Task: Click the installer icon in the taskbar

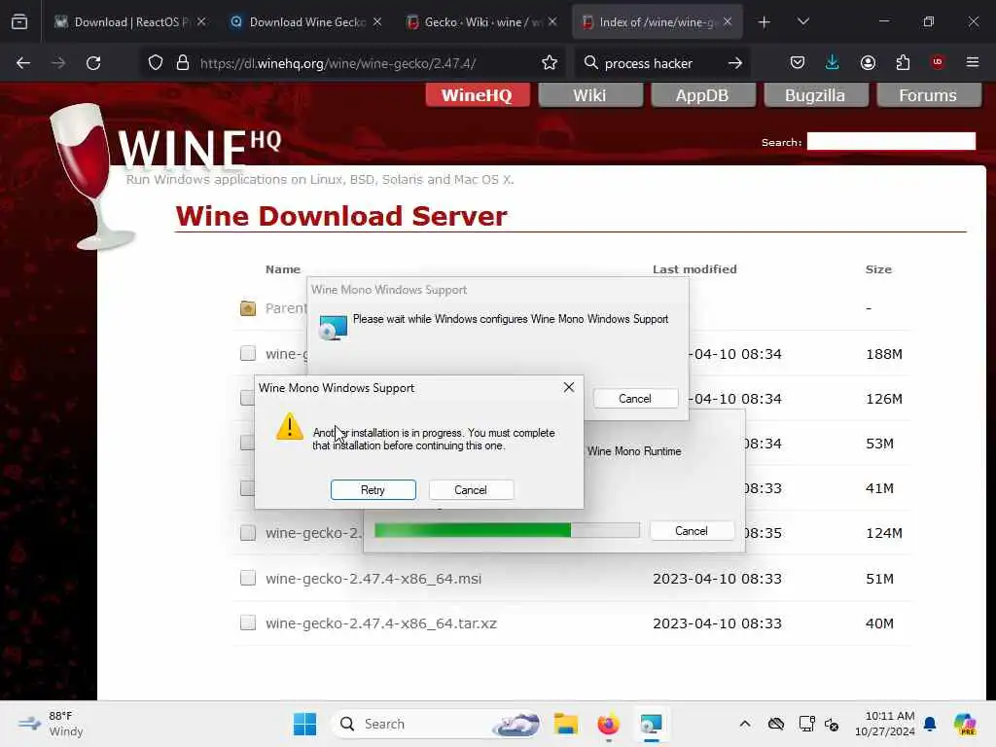Action: point(651,724)
